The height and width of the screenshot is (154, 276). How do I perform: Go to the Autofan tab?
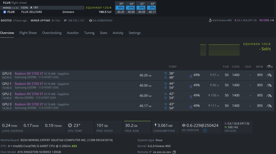click(x=73, y=33)
